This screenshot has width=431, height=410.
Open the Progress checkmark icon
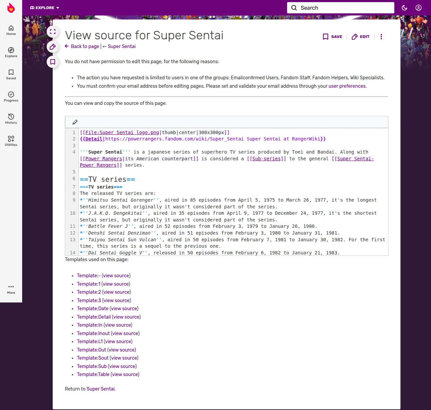11,97
